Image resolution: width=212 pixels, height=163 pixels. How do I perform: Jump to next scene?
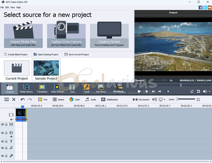point(167,92)
